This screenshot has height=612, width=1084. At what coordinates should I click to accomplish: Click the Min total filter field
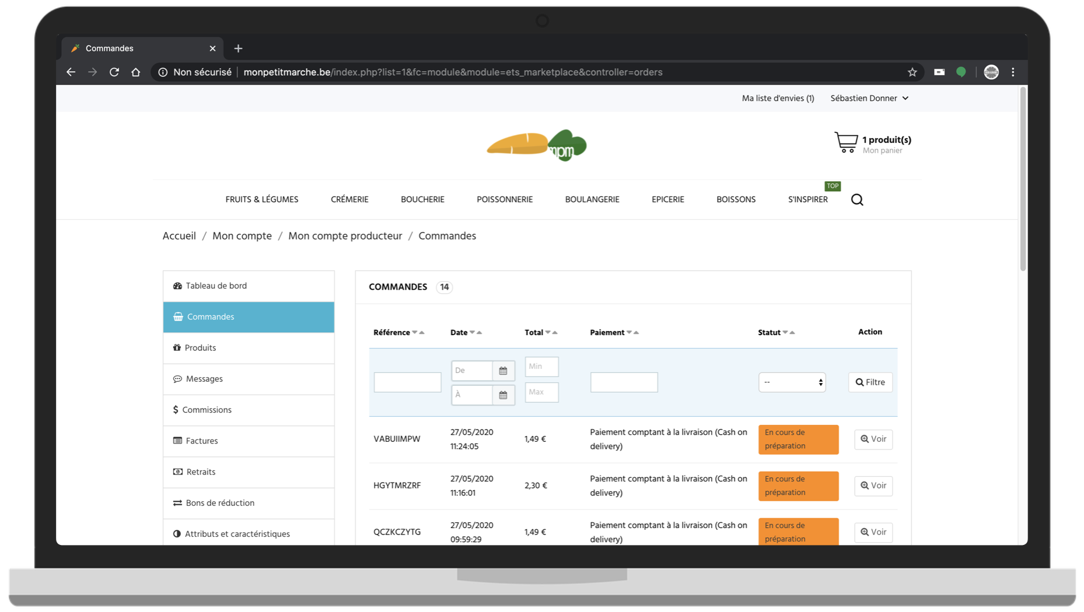541,367
